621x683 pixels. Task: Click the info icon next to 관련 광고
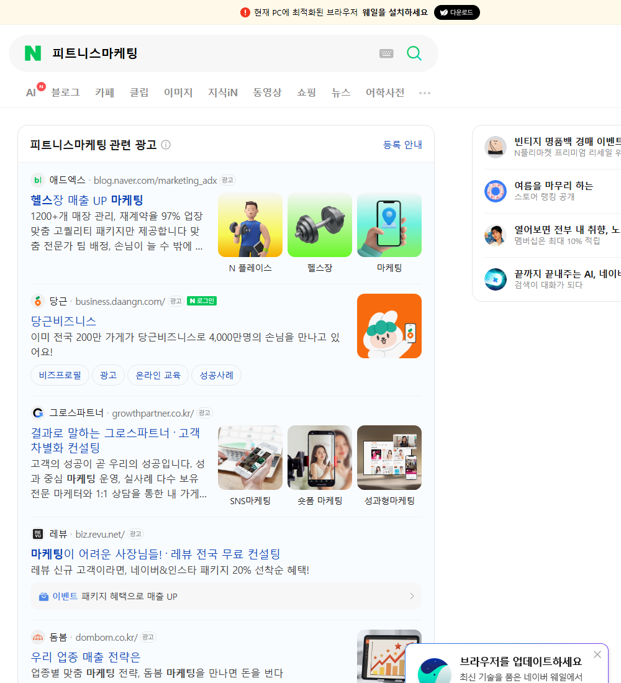tap(166, 145)
